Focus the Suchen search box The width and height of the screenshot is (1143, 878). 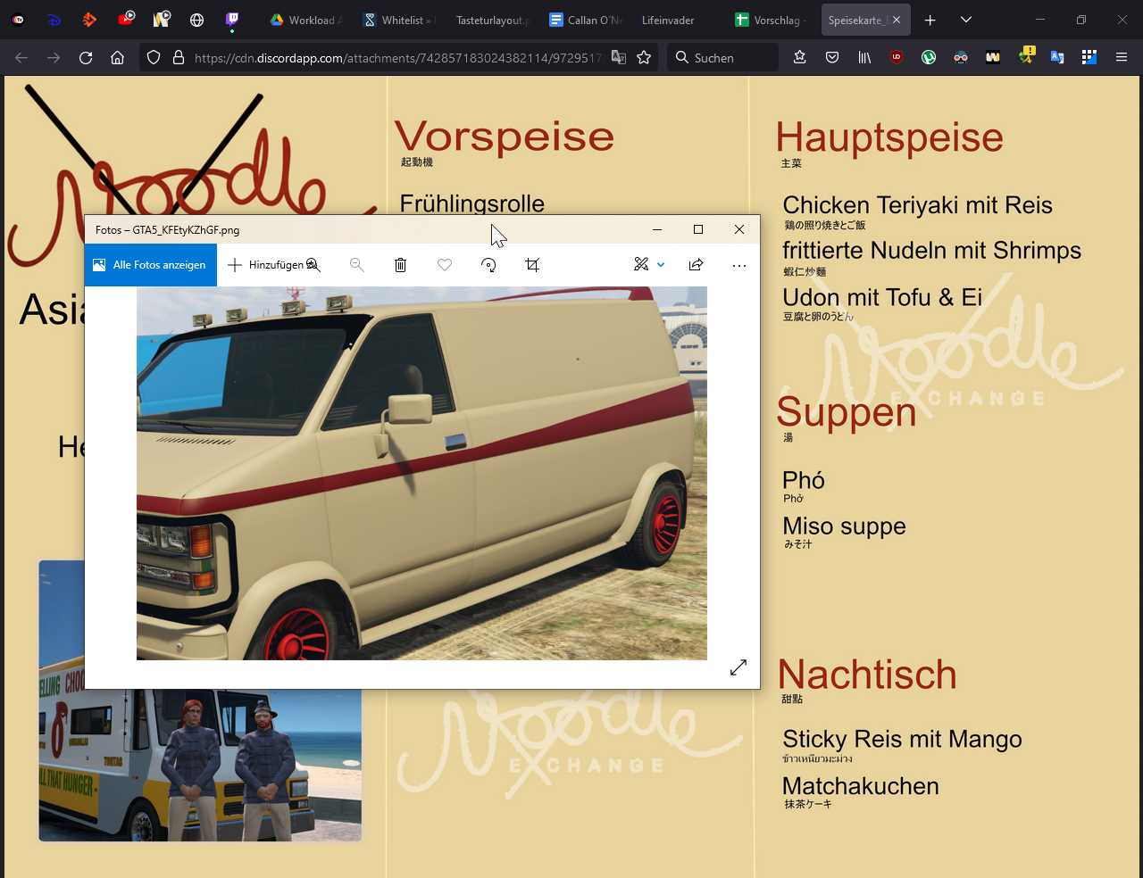tap(722, 57)
